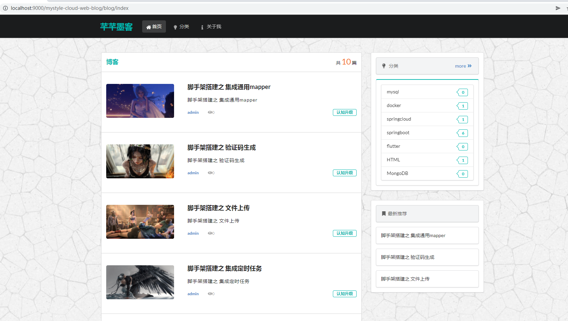
Task: Click the eye view-count icon on mapper post
Action: pos(210,112)
